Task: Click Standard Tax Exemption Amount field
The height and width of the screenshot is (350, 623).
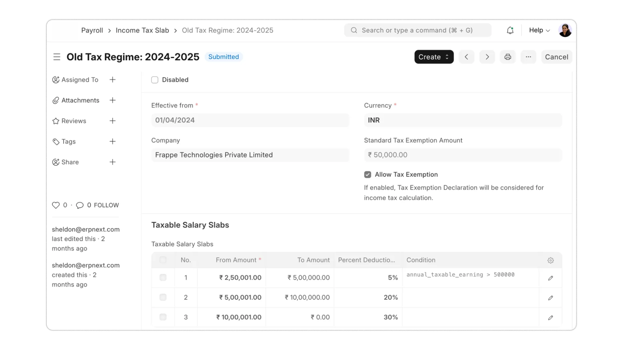Action: (463, 155)
